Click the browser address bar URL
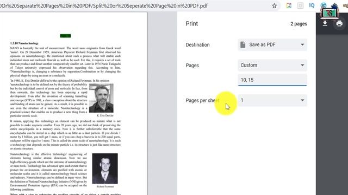 click(104, 6)
